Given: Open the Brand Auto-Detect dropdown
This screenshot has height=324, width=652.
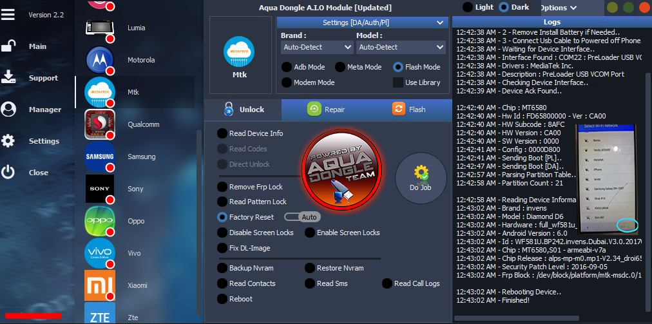Looking at the screenshot, I should coord(317,48).
